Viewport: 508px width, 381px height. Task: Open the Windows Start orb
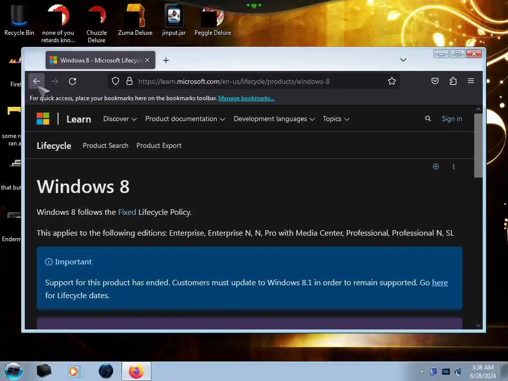pos(13,371)
